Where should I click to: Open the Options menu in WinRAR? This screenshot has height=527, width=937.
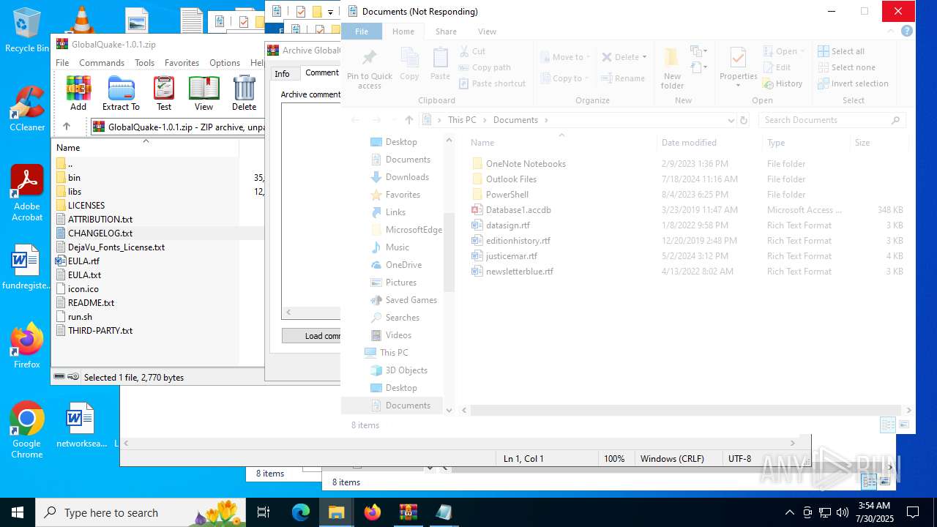[224, 63]
